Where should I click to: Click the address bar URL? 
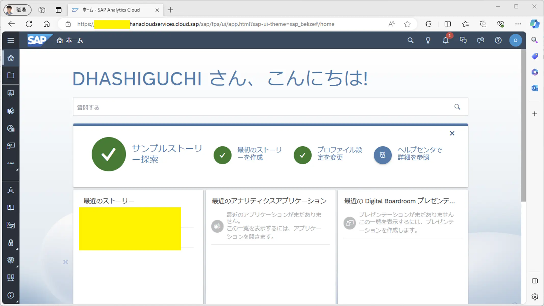pyautogui.click(x=206, y=24)
